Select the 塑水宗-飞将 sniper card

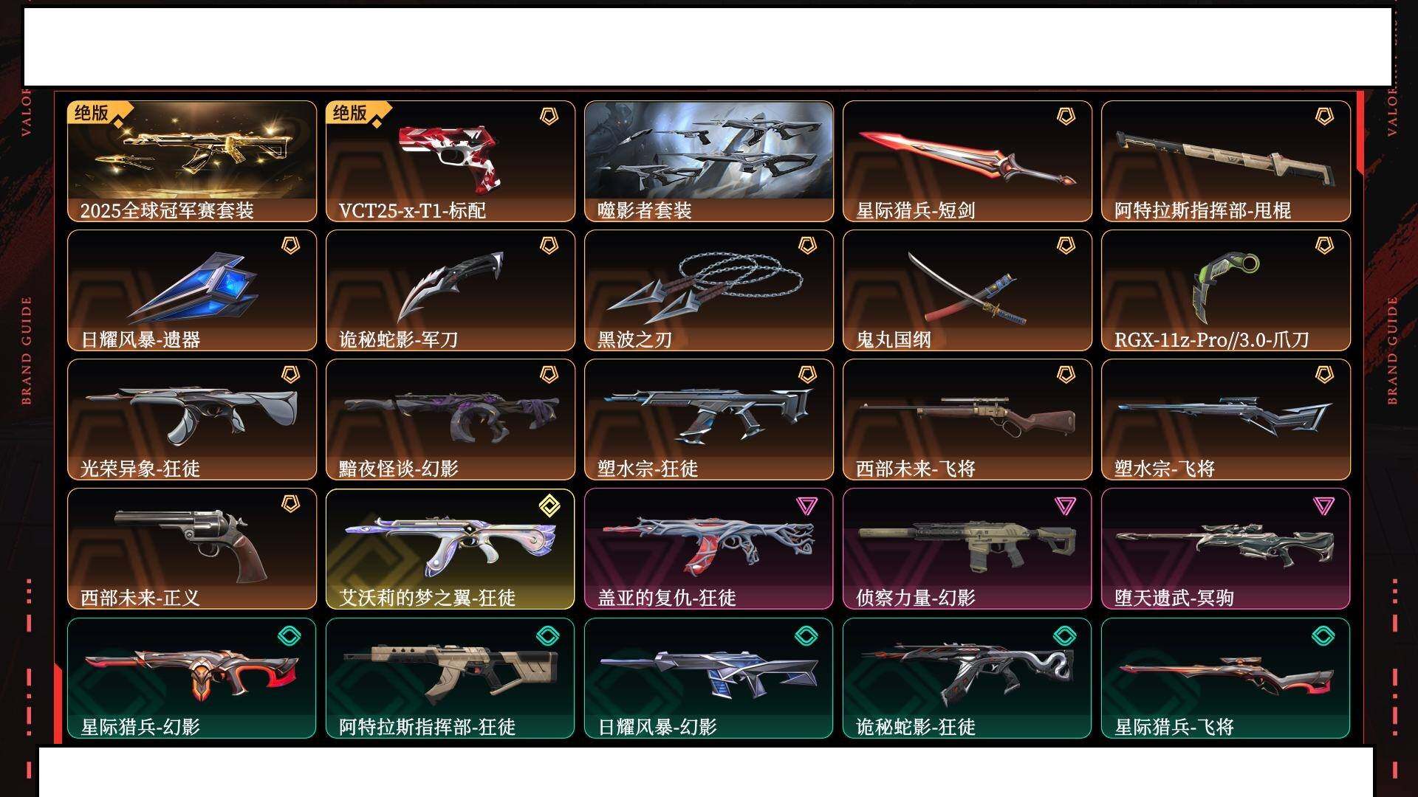[1226, 419]
